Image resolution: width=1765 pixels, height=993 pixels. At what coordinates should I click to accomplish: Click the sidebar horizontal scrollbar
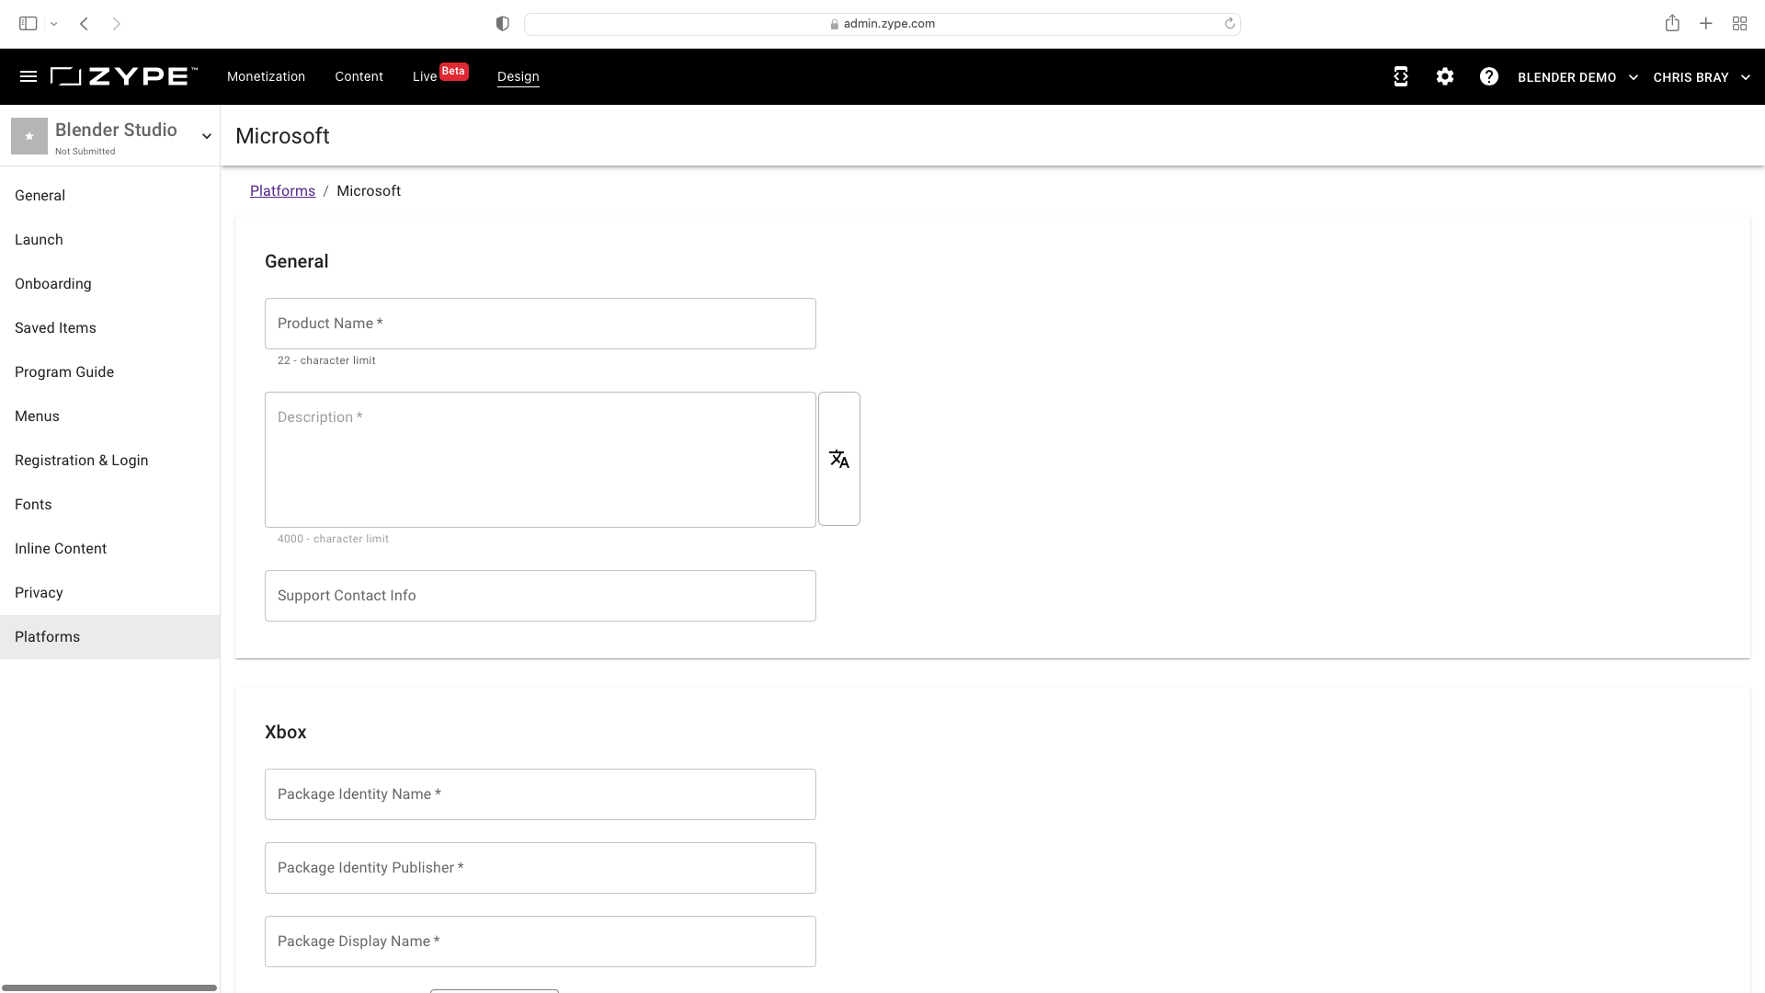tap(108, 987)
